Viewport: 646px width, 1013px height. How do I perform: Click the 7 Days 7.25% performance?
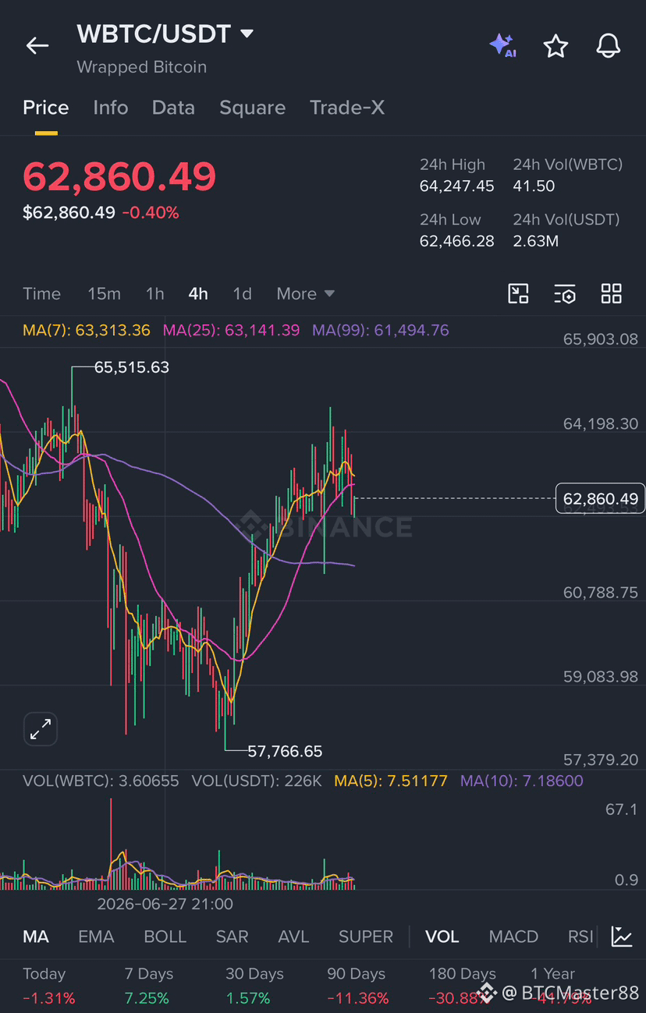[149, 986]
